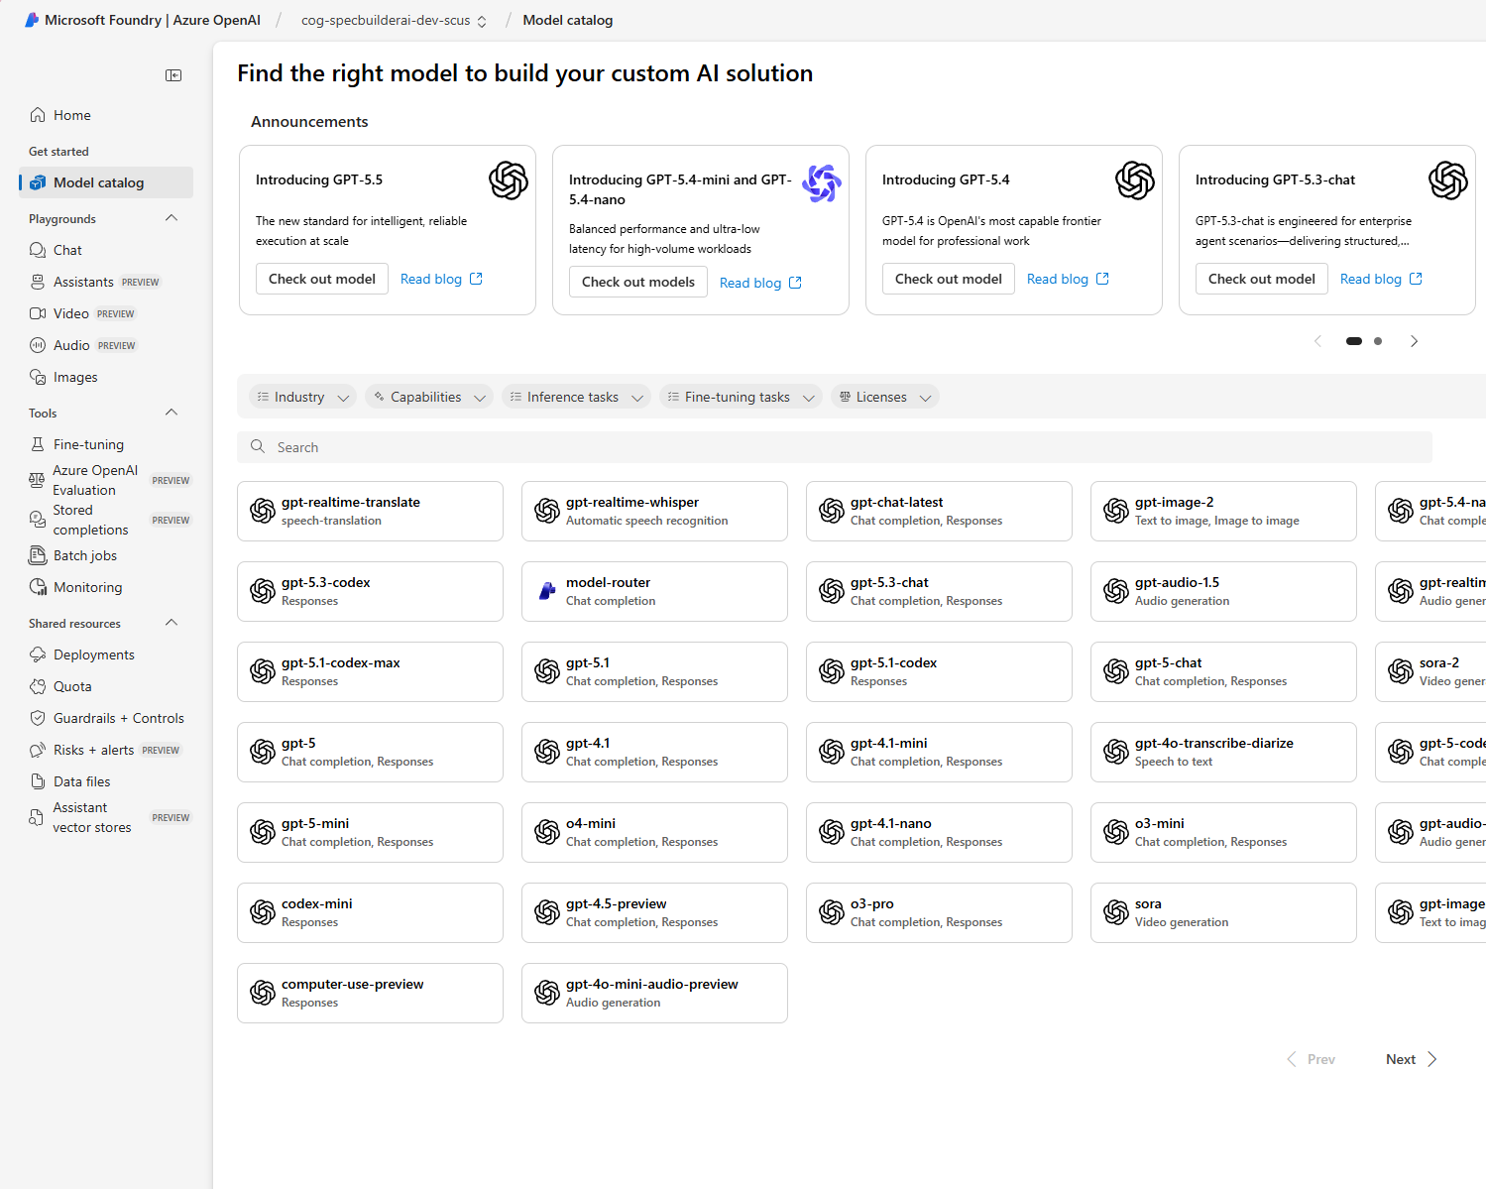This screenshot has height=1189, width=1486.
Task: Click the Azure OpenAI Evaluation scale icon
Action: [37, 480]
